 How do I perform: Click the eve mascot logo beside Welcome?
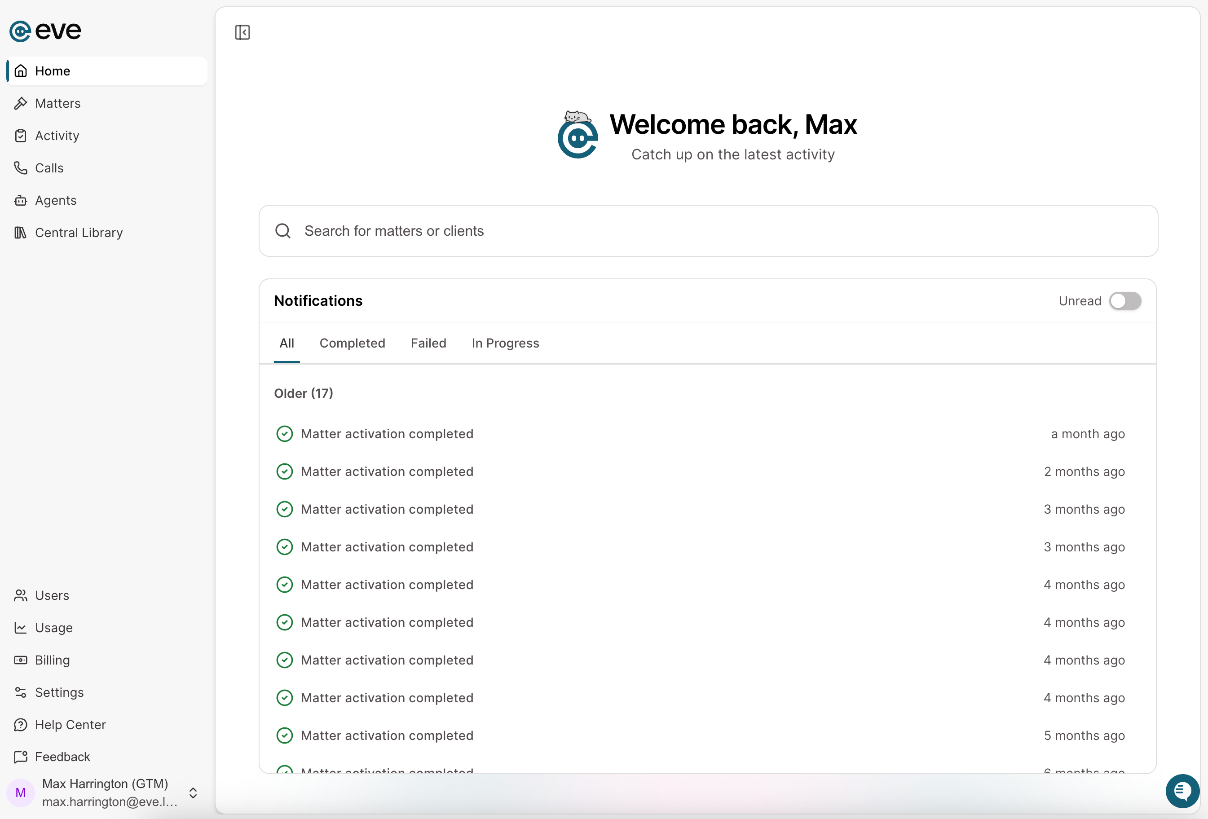(578, 135)
